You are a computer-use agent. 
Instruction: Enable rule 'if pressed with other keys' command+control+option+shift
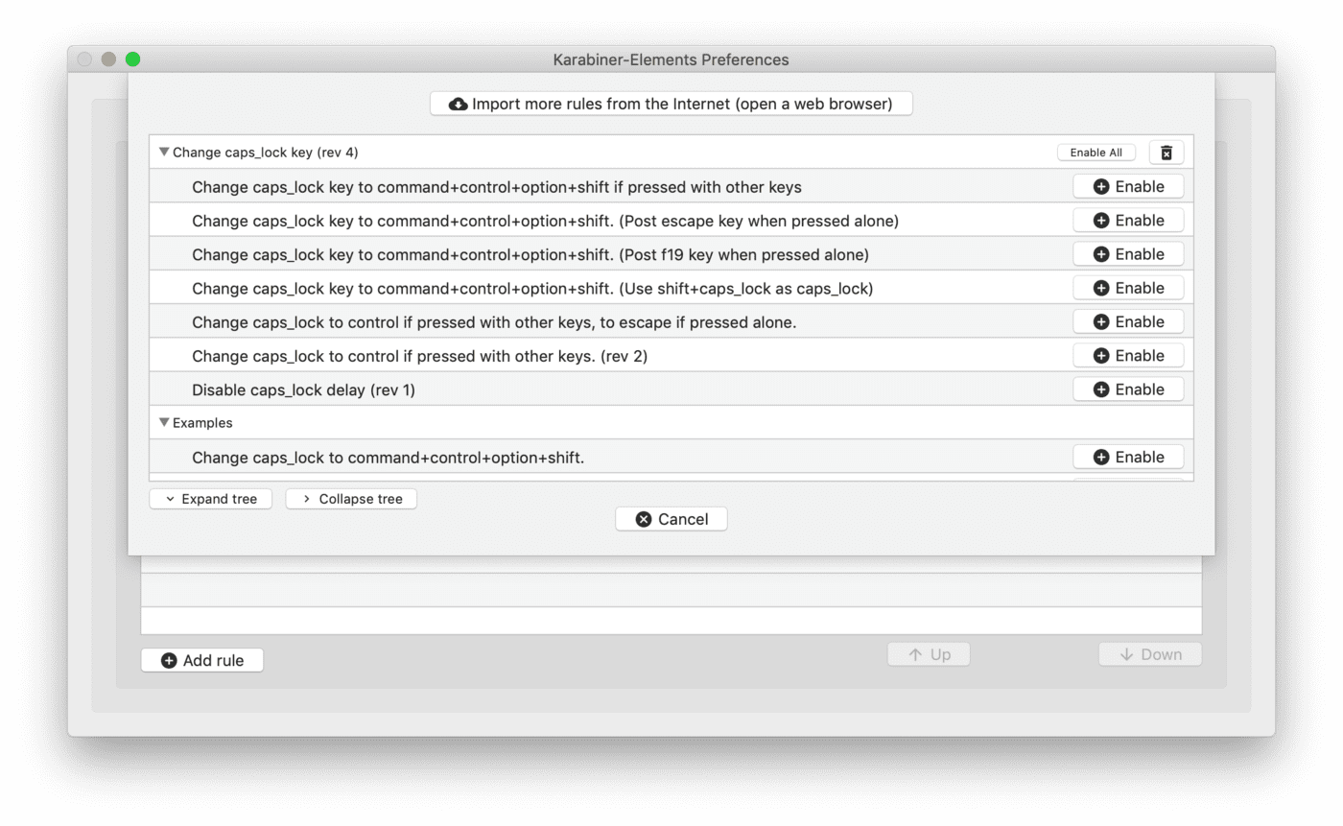coord(1128,186)
